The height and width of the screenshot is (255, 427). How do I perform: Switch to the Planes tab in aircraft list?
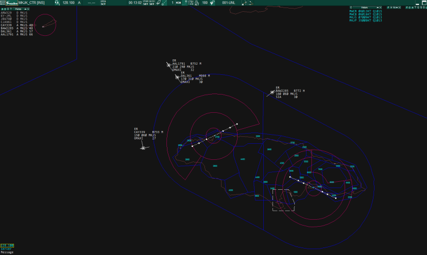pyautogui.click(x=19, y=9)
